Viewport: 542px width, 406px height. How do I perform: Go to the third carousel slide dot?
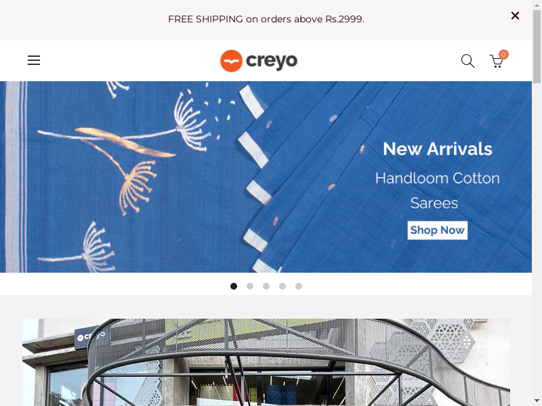click(x=266, y=286)
